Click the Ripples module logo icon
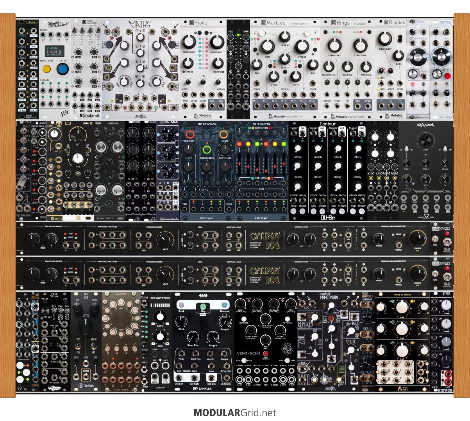 pos(386,23)
